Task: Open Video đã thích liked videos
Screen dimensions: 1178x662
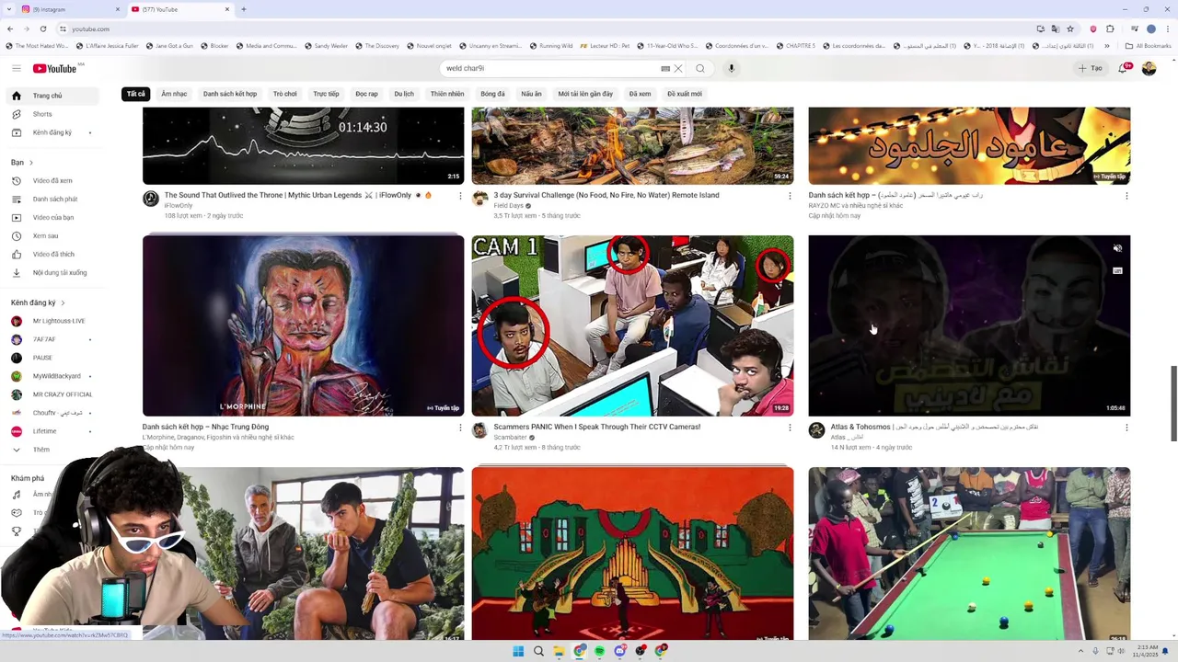Action: (51, 255)
